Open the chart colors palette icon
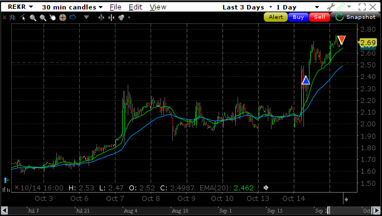Image resolution: width=382 pixels, height=216 pixels. coord(122,17)
